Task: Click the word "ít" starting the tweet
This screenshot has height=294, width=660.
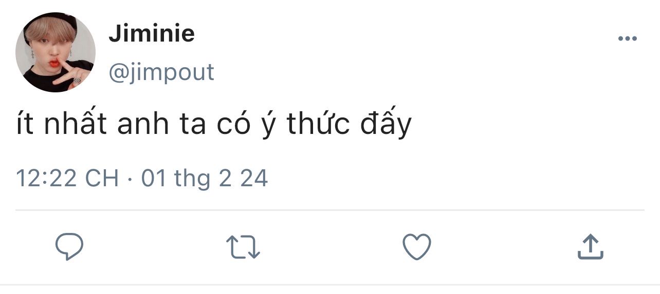Action: [24, 125]
